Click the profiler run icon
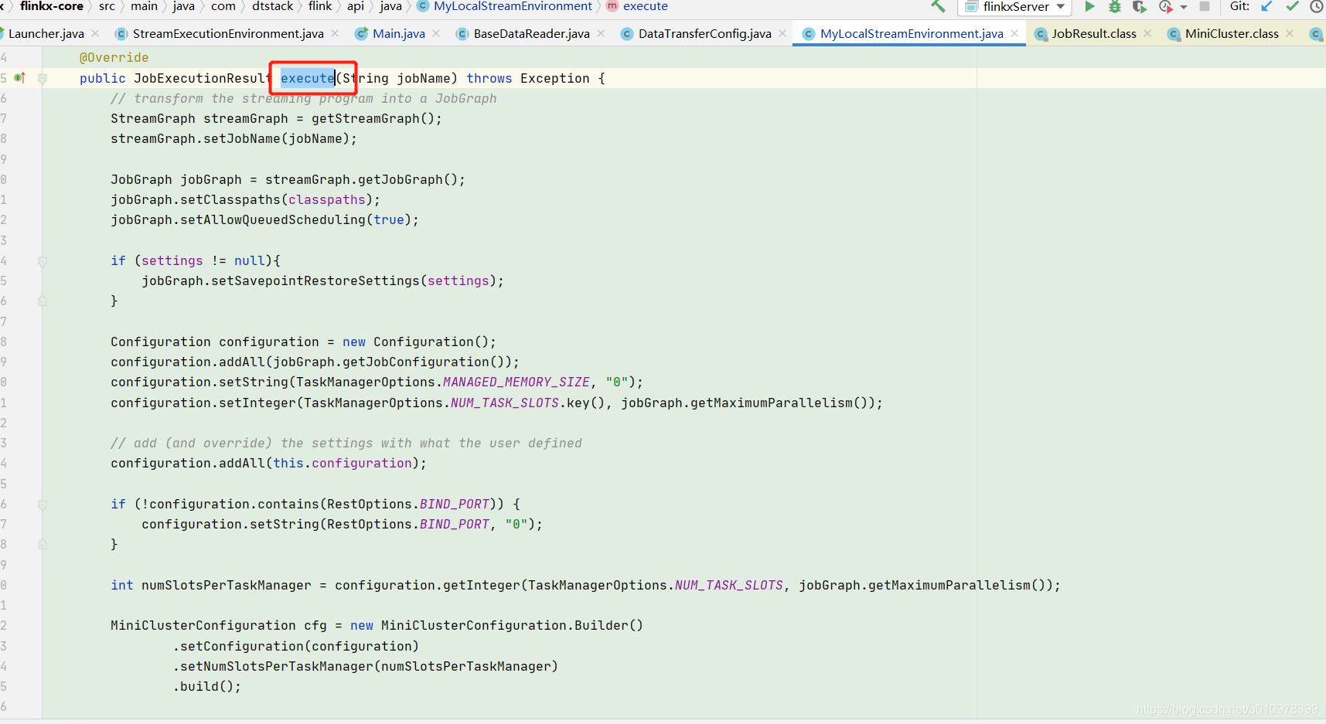Viewport: 1326px width, 724px height. (x=1166, y=6)
